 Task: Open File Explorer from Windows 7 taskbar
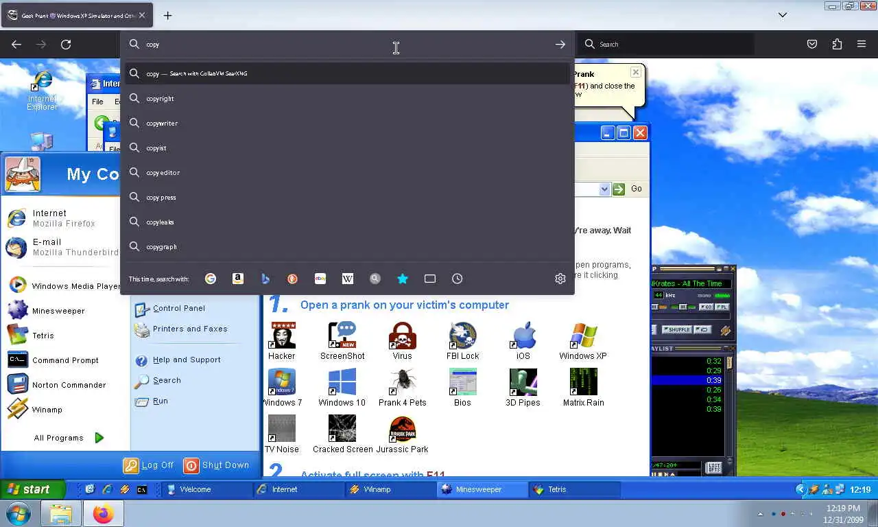click(x=60, y=514)
